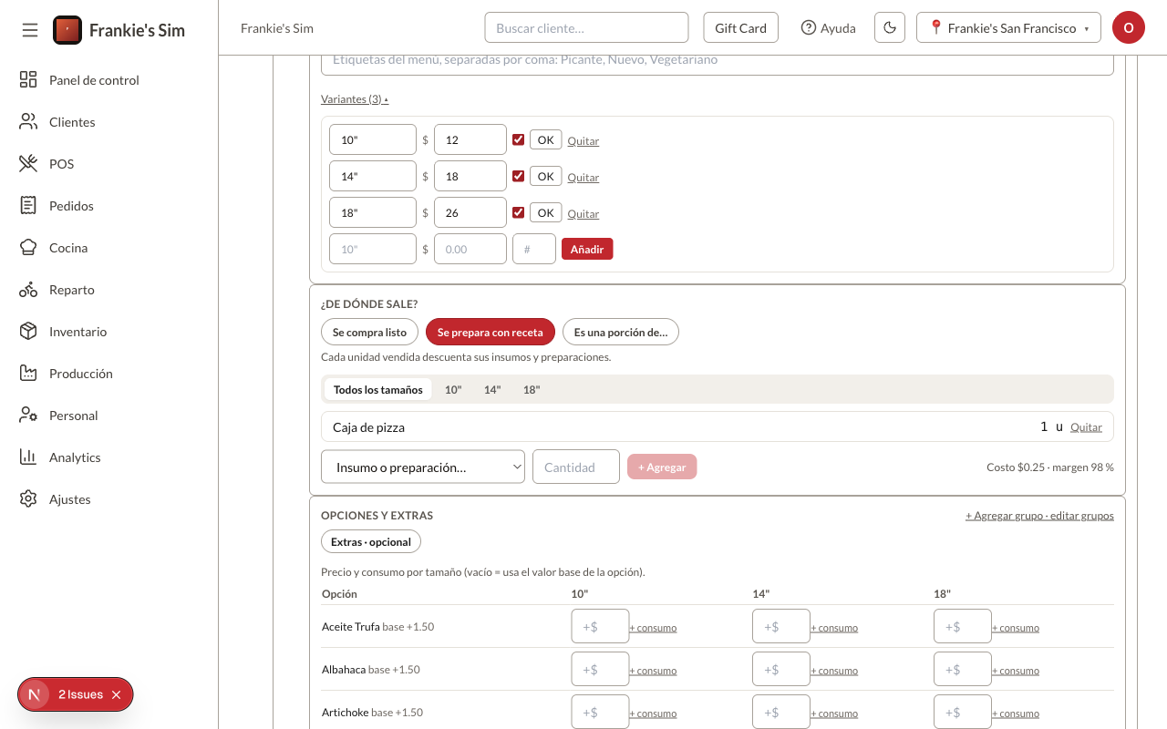
Task: Click consumo link for Albahaca 14"
Action: point(834,670)
